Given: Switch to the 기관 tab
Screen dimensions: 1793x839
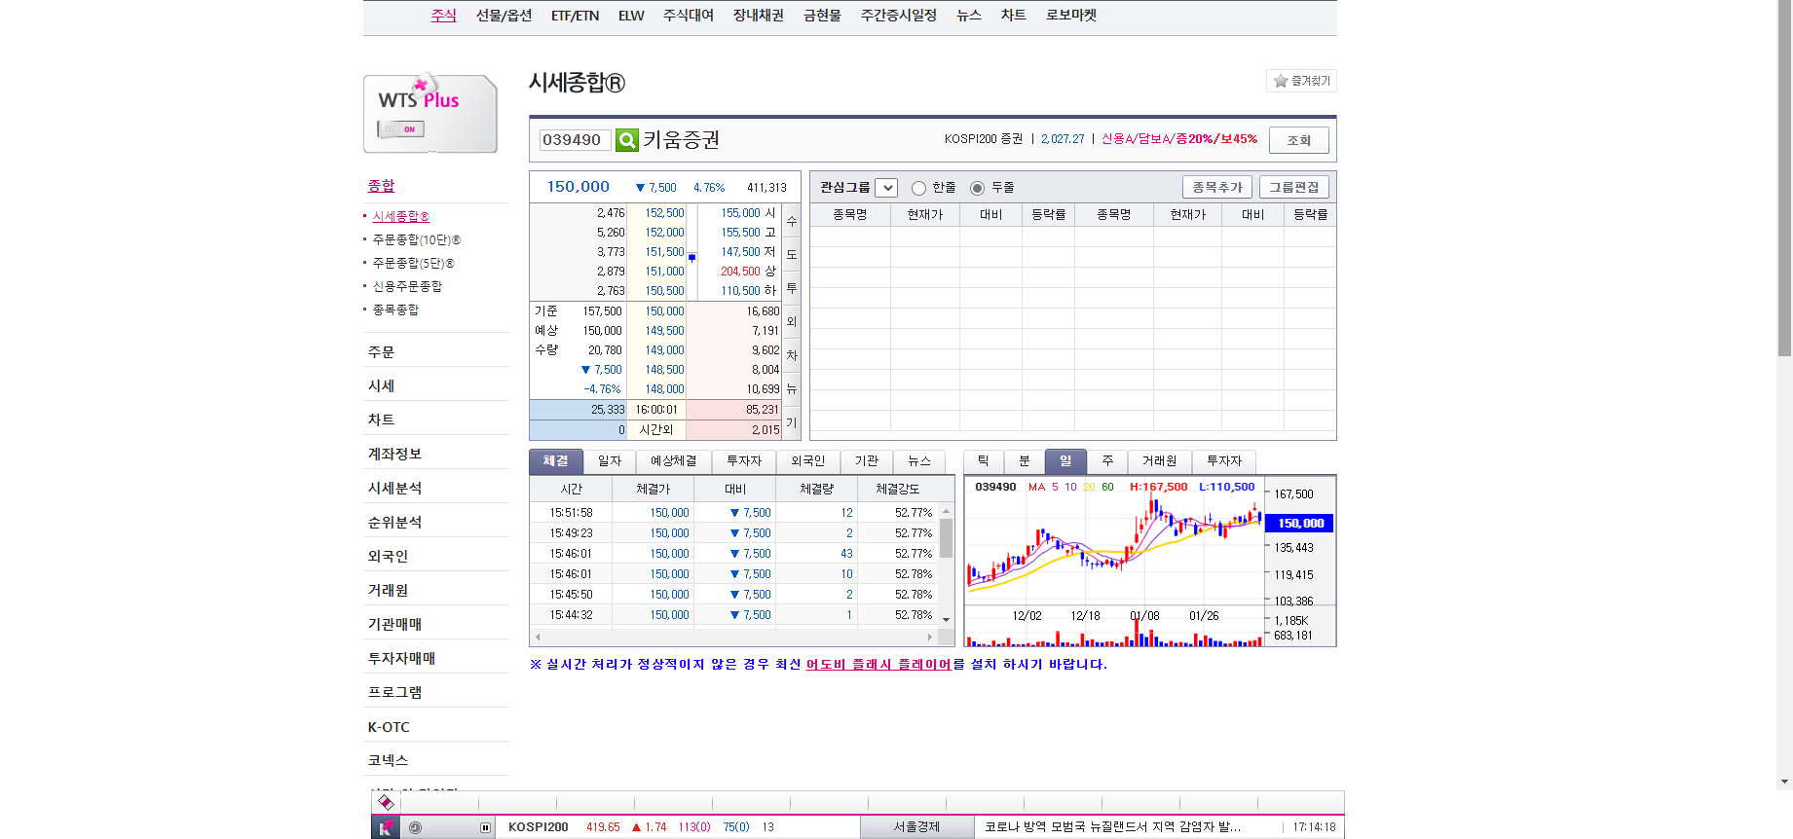Looking at the screenshot, I should pos(867,461).
